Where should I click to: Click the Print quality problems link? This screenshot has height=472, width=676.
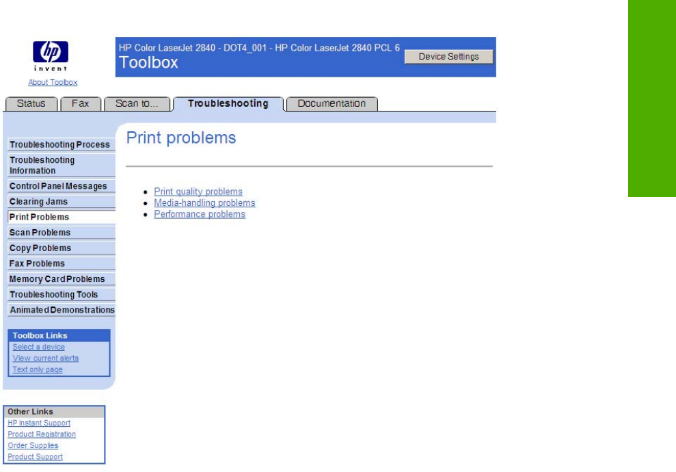point(198,192)
